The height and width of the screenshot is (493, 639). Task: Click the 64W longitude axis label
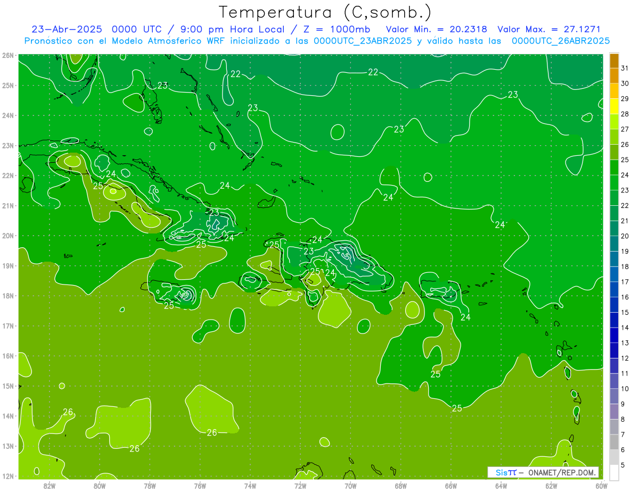[x=501, y=485]
